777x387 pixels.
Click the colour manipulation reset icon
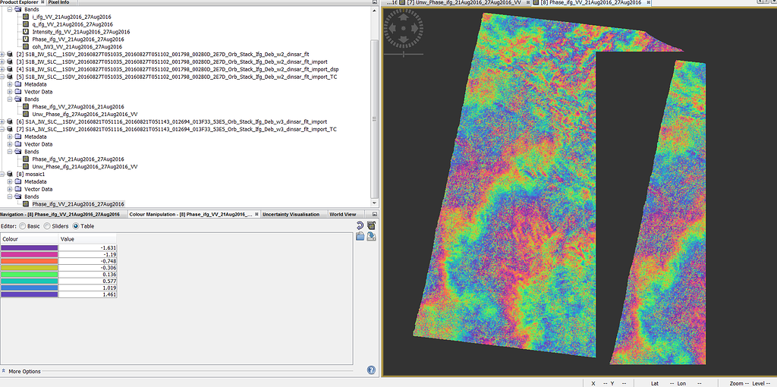point(360,226)
